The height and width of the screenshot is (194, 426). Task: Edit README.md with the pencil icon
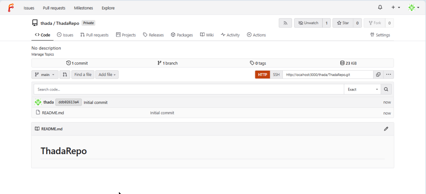(386, 129)
